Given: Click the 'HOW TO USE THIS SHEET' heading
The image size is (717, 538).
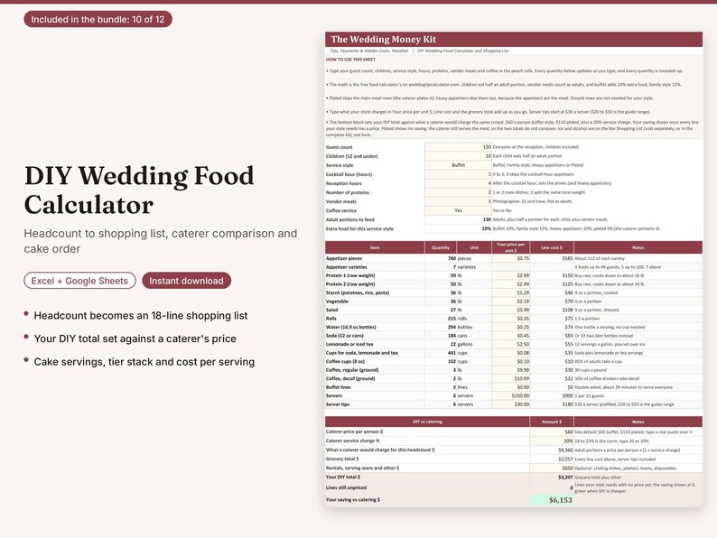Looking at the screenshot, I should (x=350, y=60).
